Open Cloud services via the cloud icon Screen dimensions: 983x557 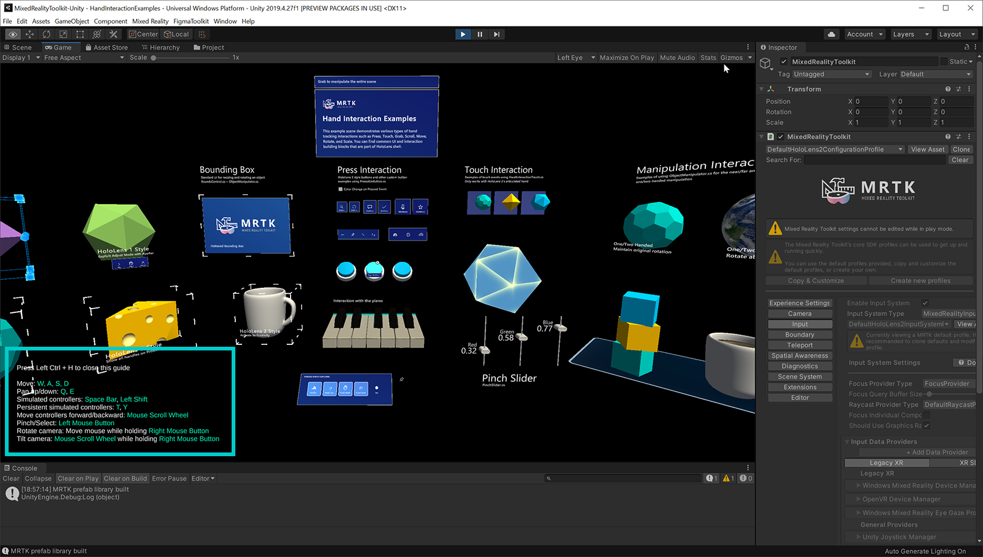tap(831, 34)
